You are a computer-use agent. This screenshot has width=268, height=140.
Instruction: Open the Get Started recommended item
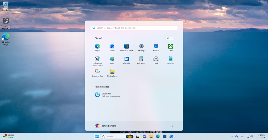pos(107,95)
